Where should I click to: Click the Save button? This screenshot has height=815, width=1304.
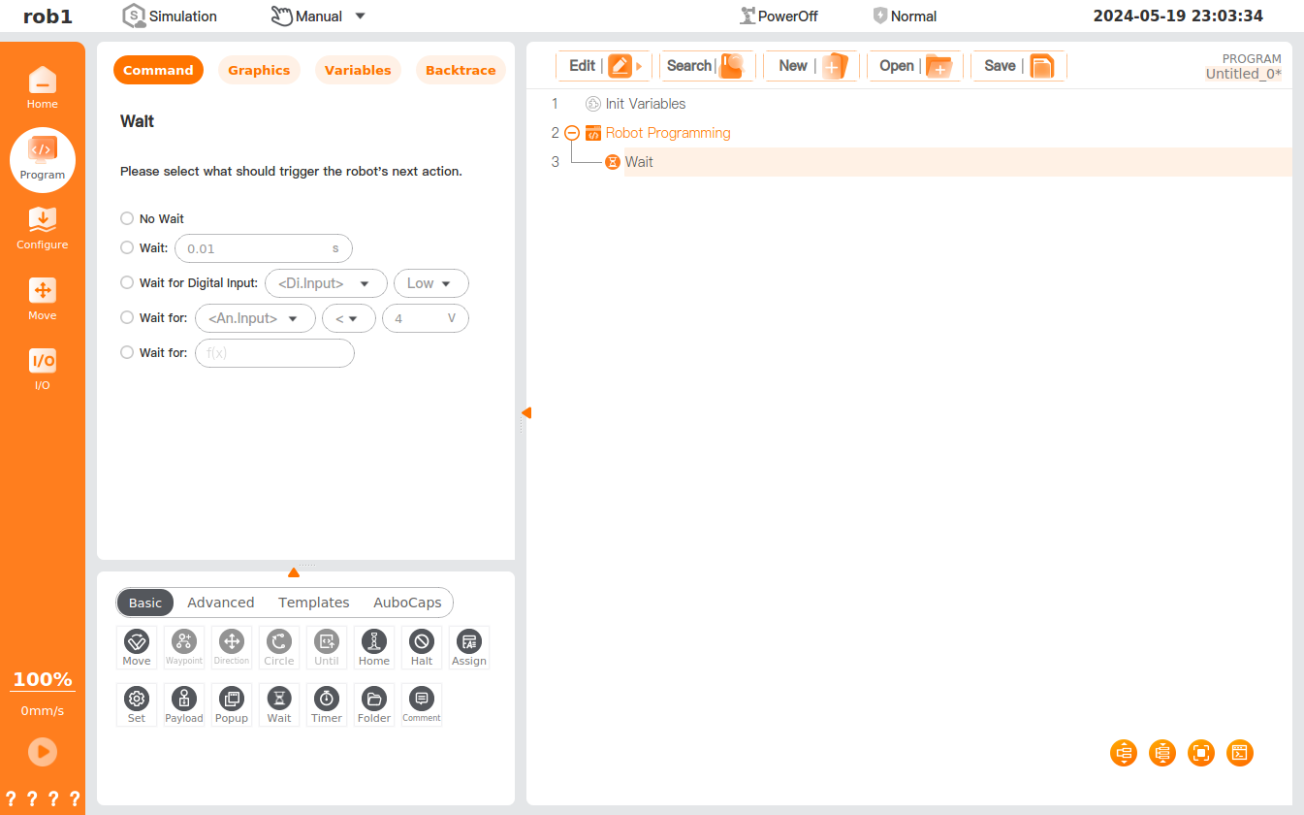tap(1018, 66)
